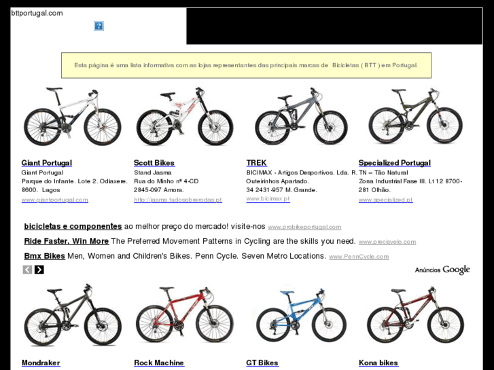Viewport: 494px width, 370px height.
Task: Select the blue GT Bikes bicycle photo
Action: [x=301, y=316]
